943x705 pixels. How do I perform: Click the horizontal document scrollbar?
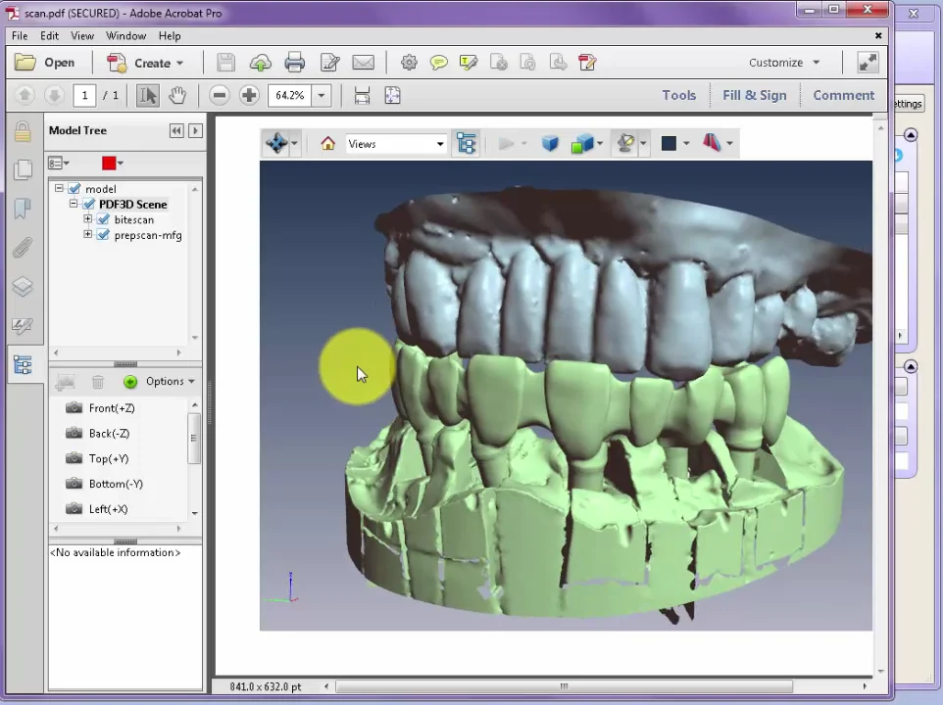click(x=564, y=685)
